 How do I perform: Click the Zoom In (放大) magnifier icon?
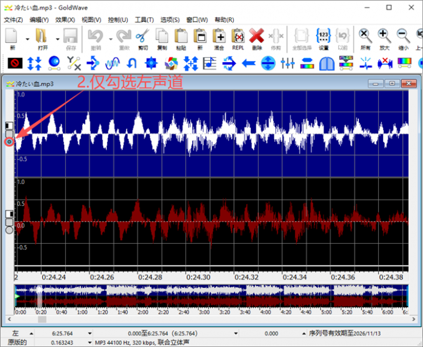click(384, 36)
